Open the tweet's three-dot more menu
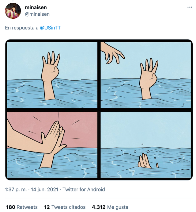196x212 pixels. pos(190,7)
